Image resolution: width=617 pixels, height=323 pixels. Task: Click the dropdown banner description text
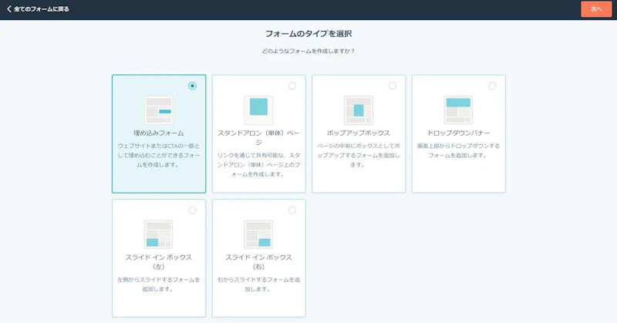tap(458, 150)
